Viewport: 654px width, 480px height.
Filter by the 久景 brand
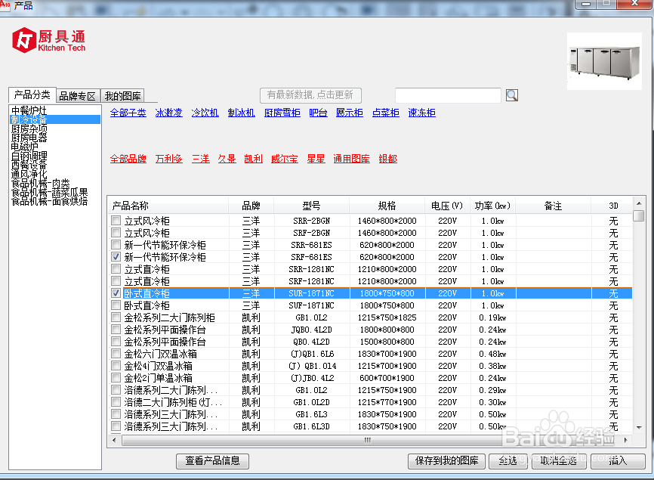tap(227, 159)
